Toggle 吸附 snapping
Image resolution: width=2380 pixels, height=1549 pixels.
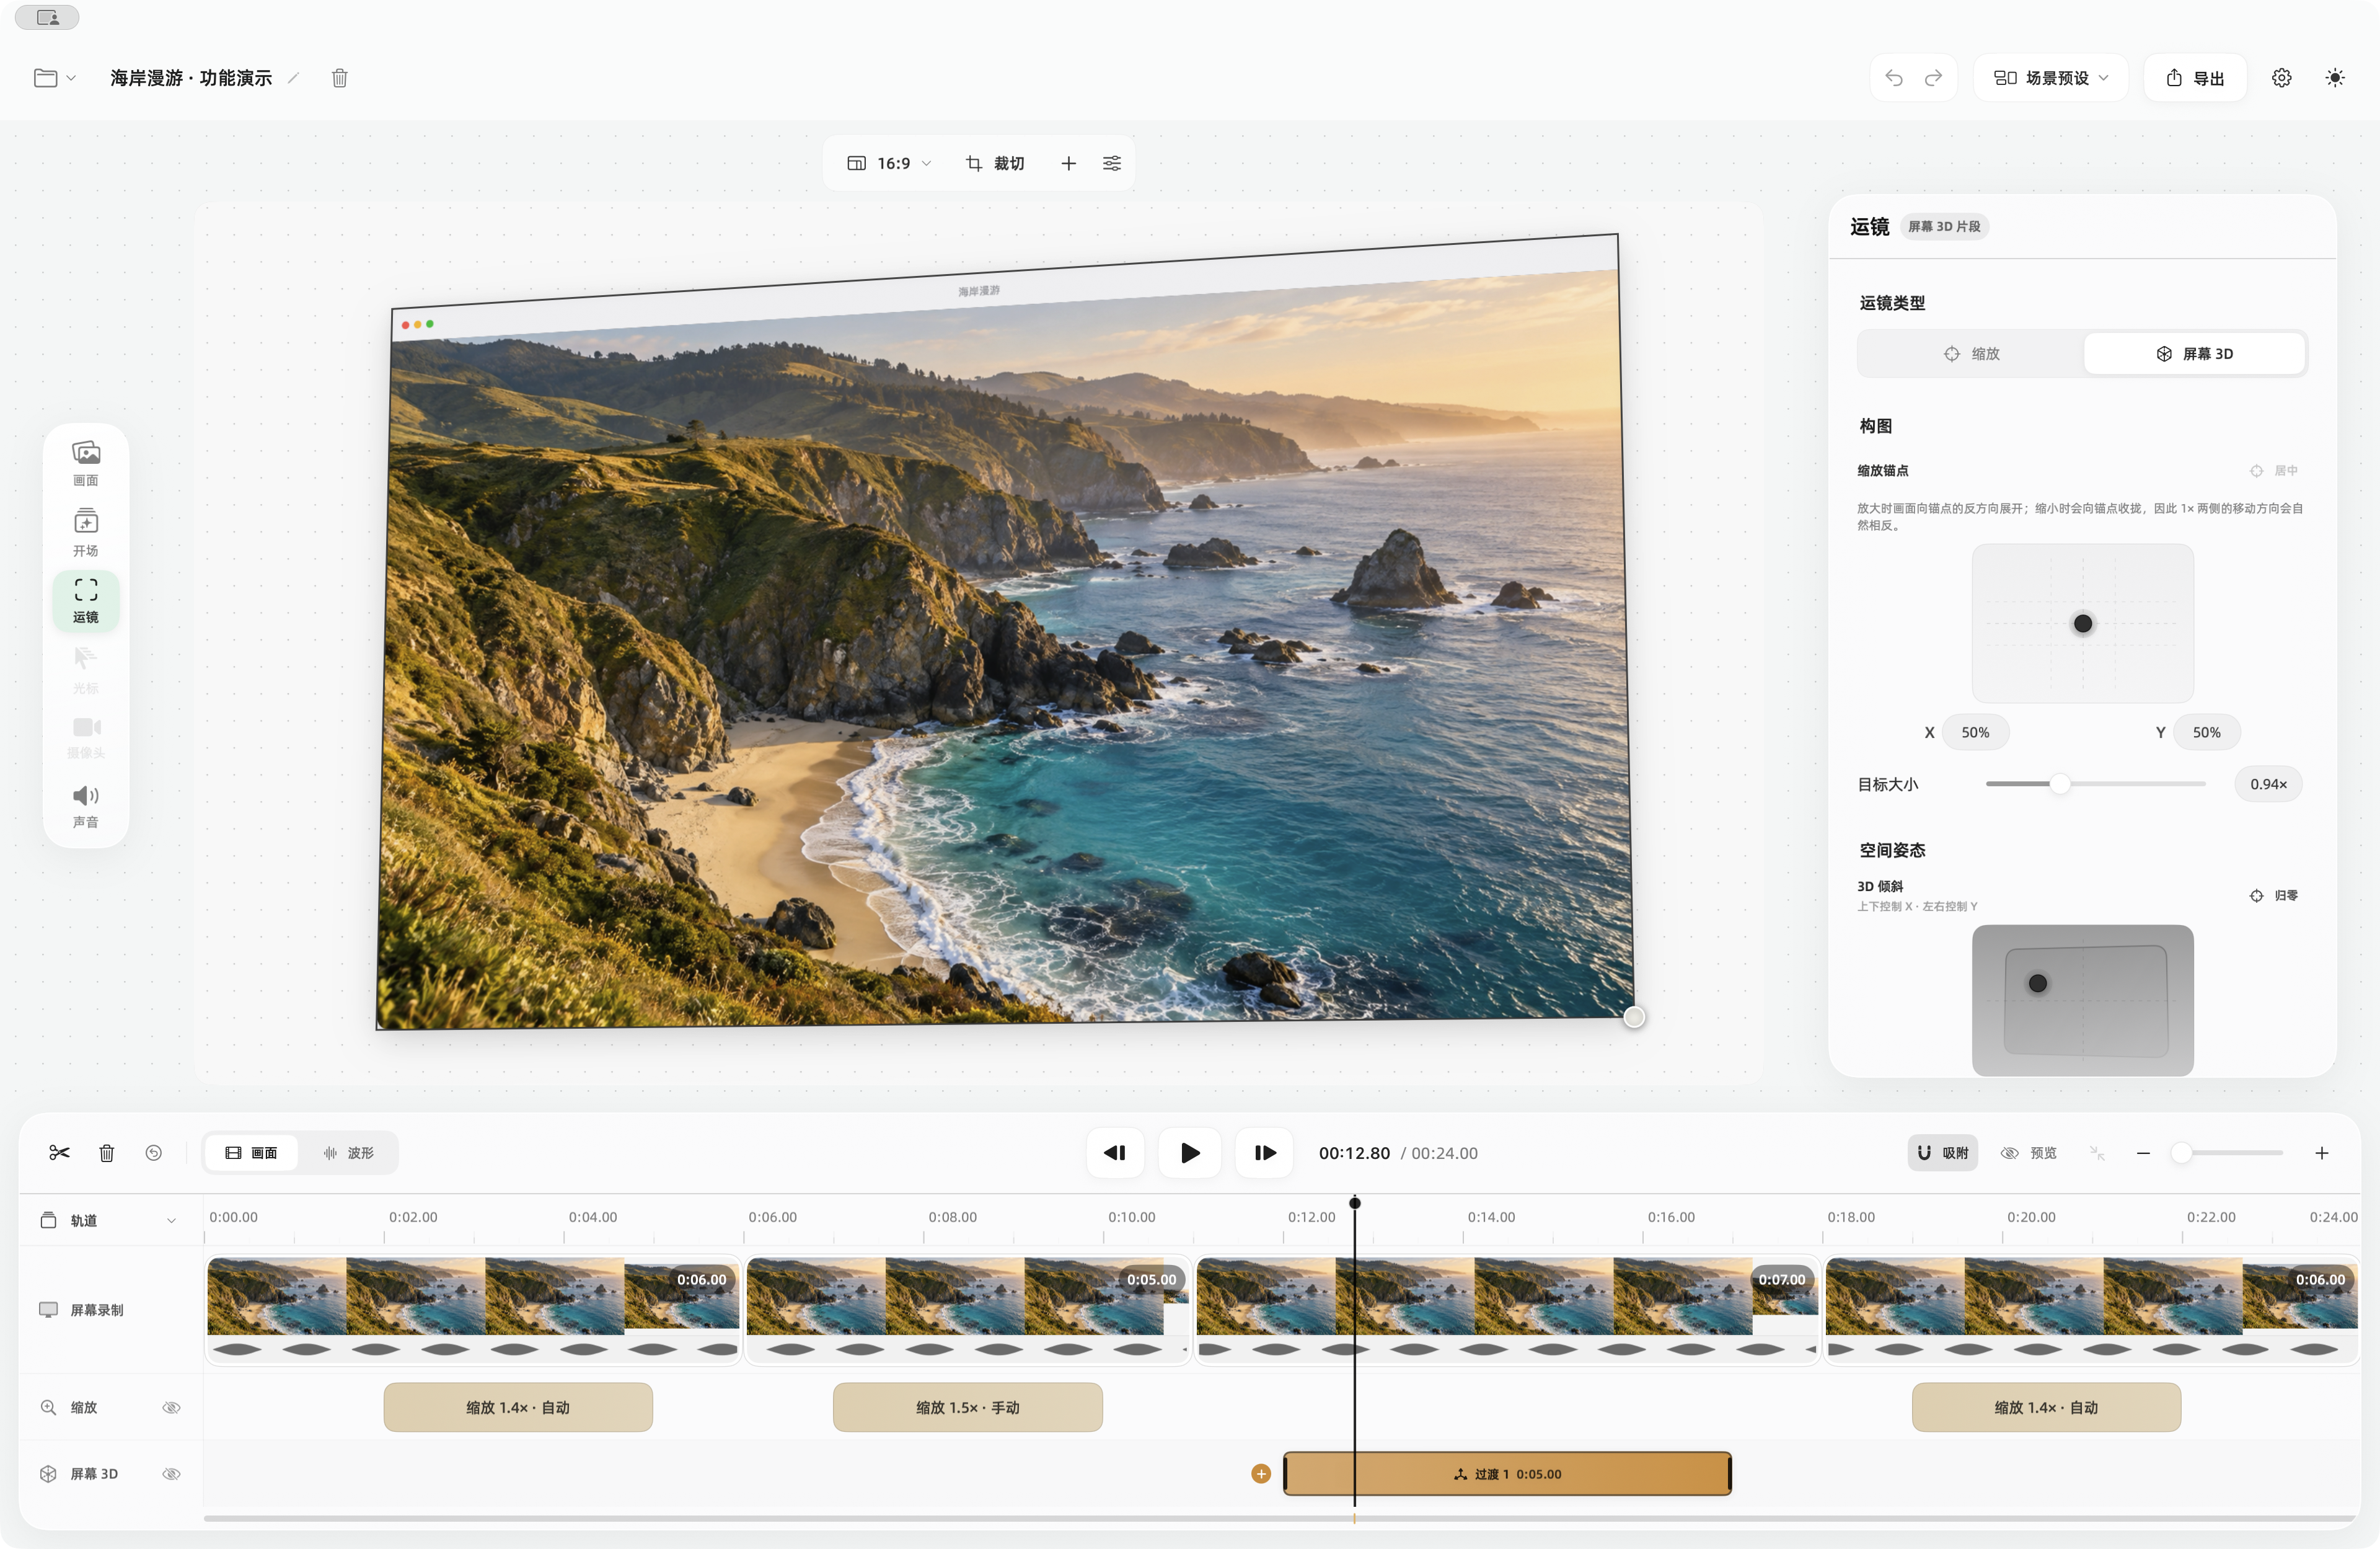(x=1942, y=1153)
